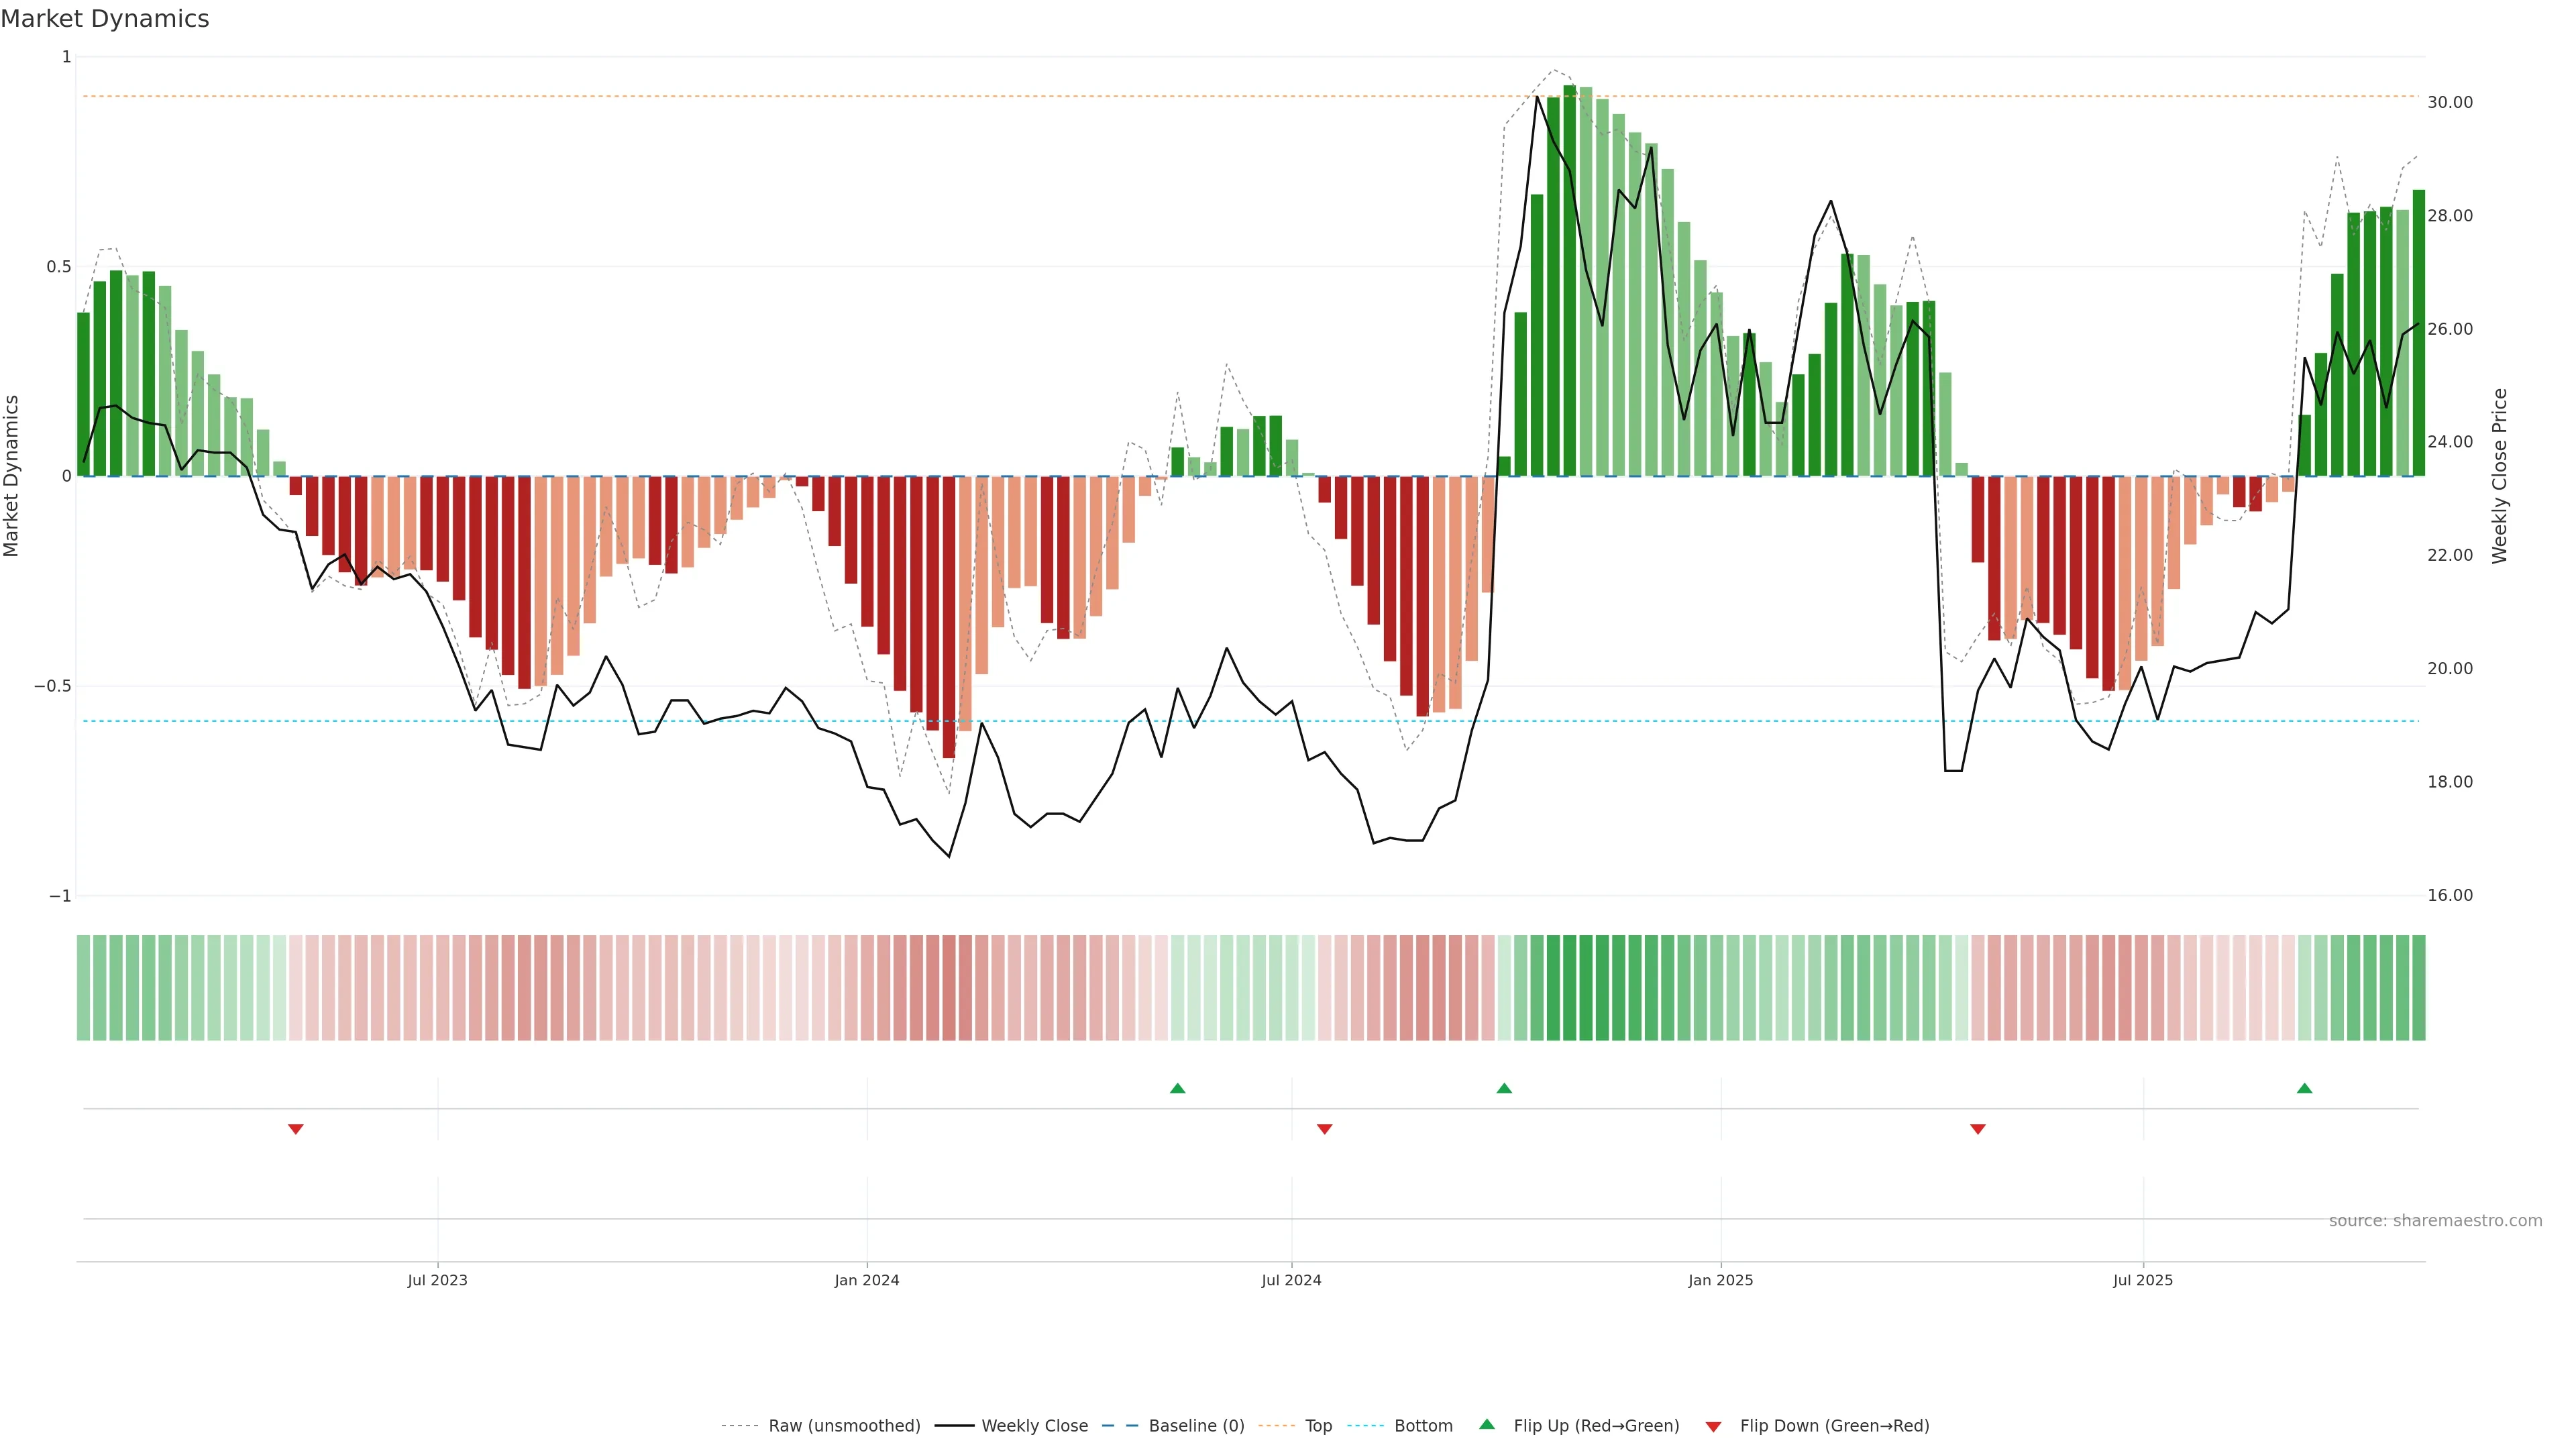Click the Jan 2025 x-axis label
This screenshot has height=1449, width=2576.
tap(1720, 1280)
